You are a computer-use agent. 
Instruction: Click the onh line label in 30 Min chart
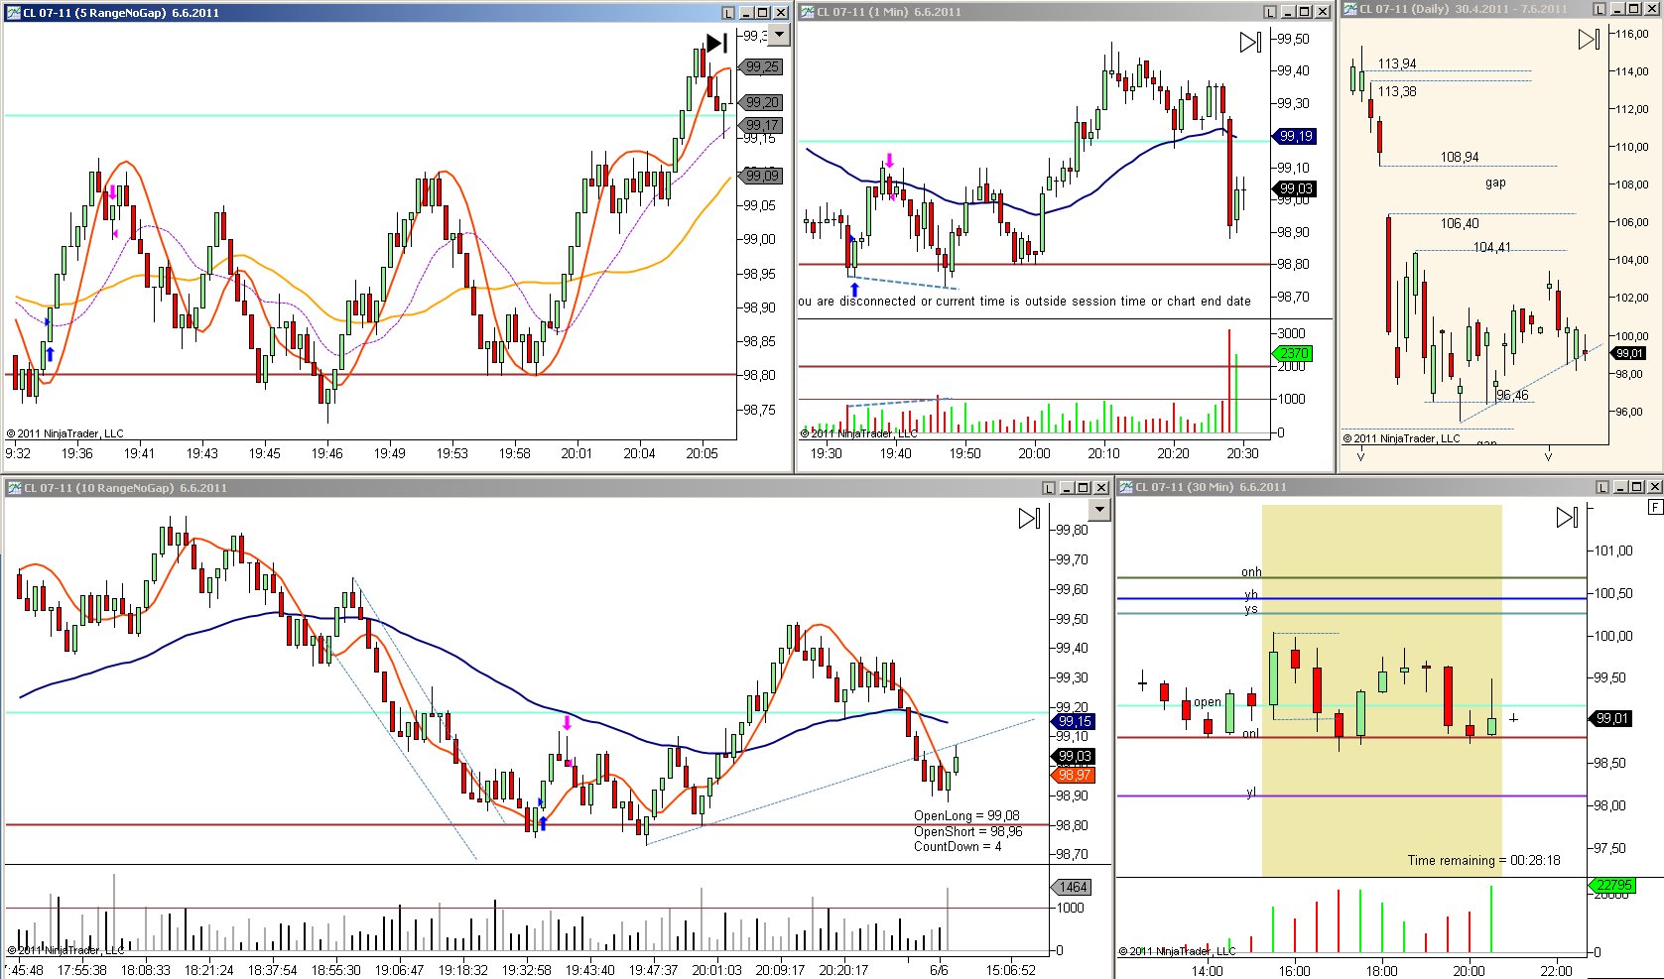1251,572
